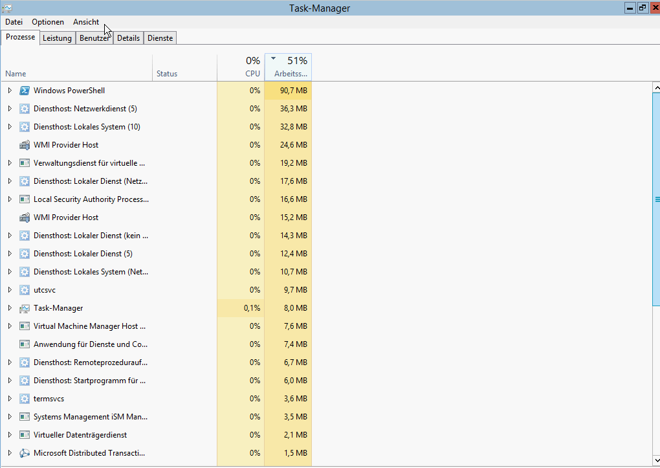Open the Ansicht menu
This screenshot has height=468, width=660.
(86, 22)
